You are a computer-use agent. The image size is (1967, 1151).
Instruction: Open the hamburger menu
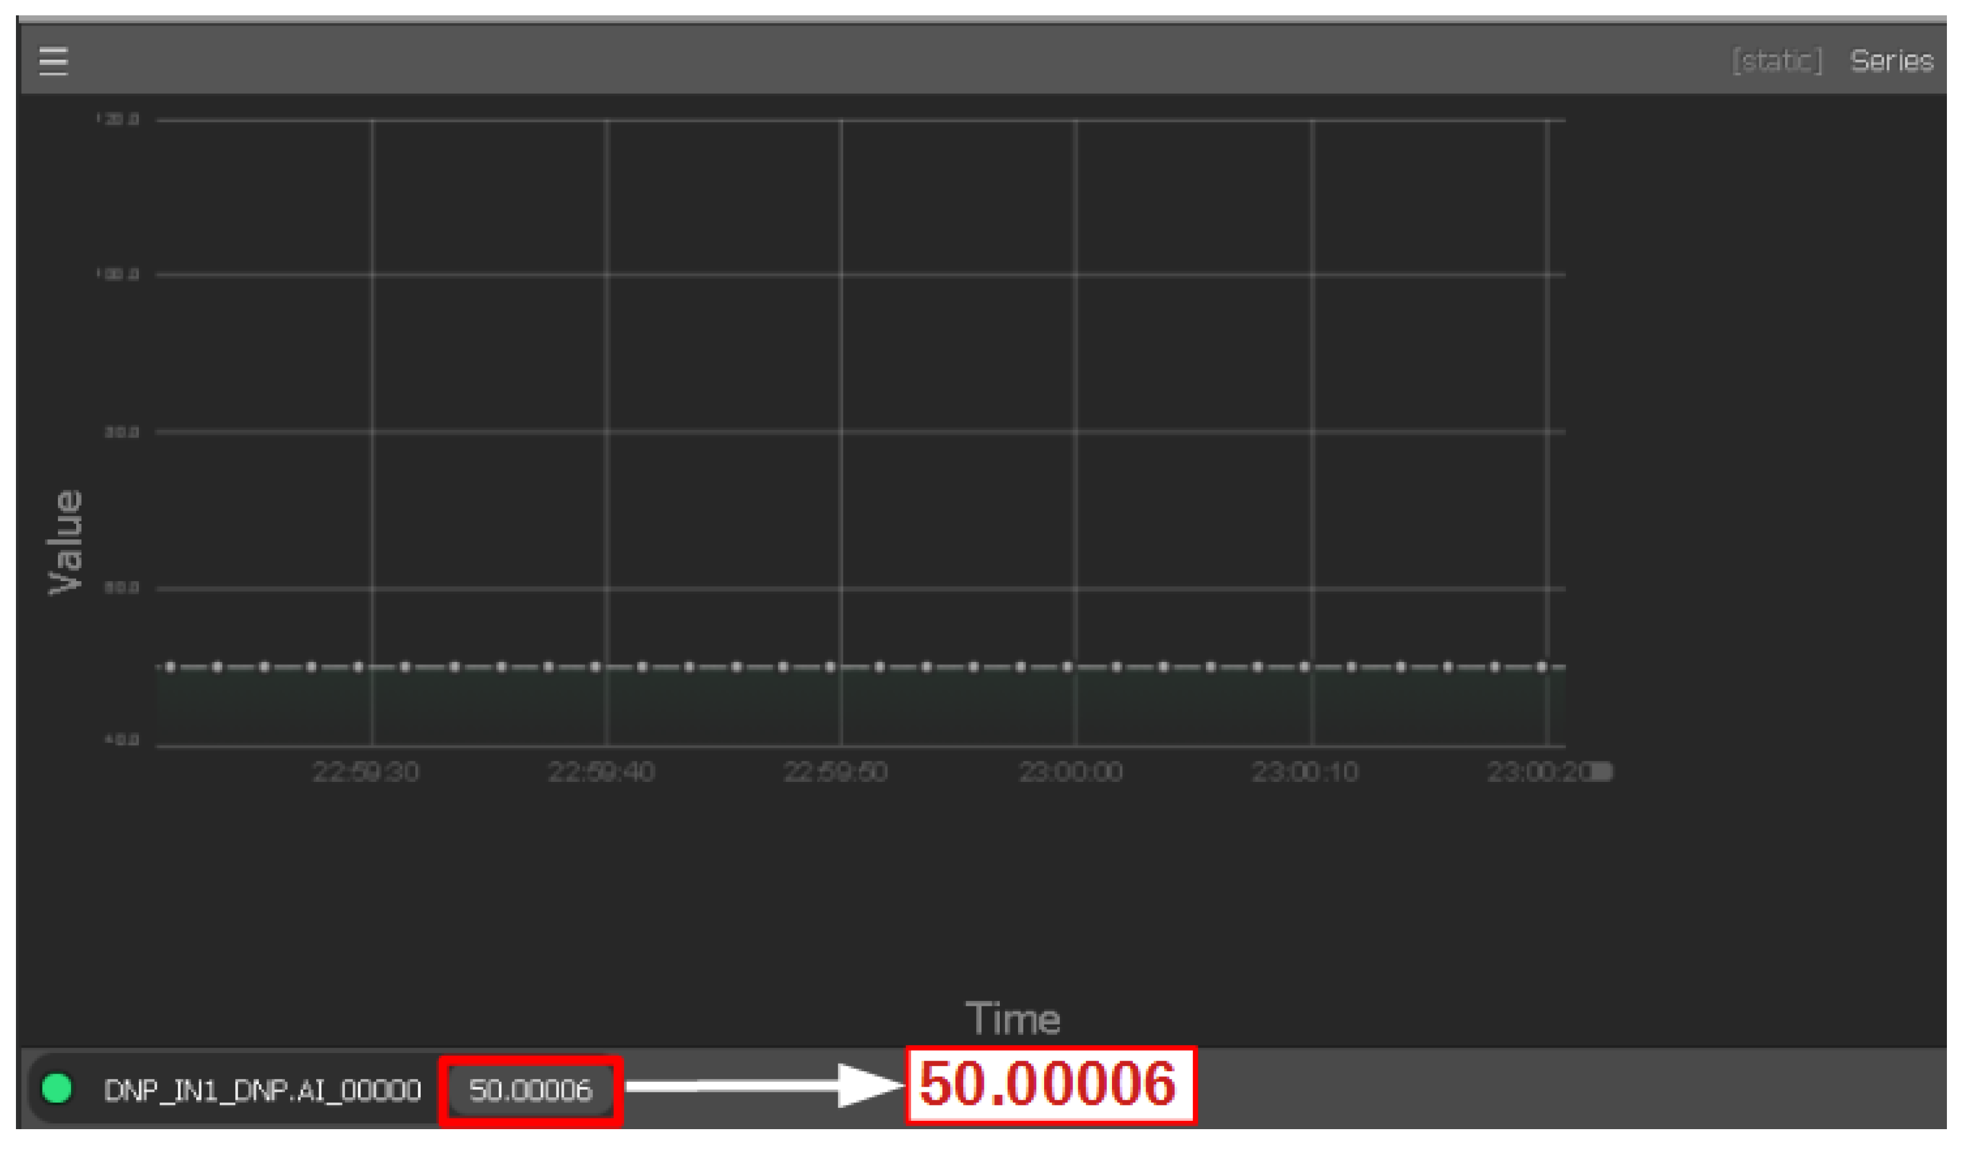[x=54, y=61]
